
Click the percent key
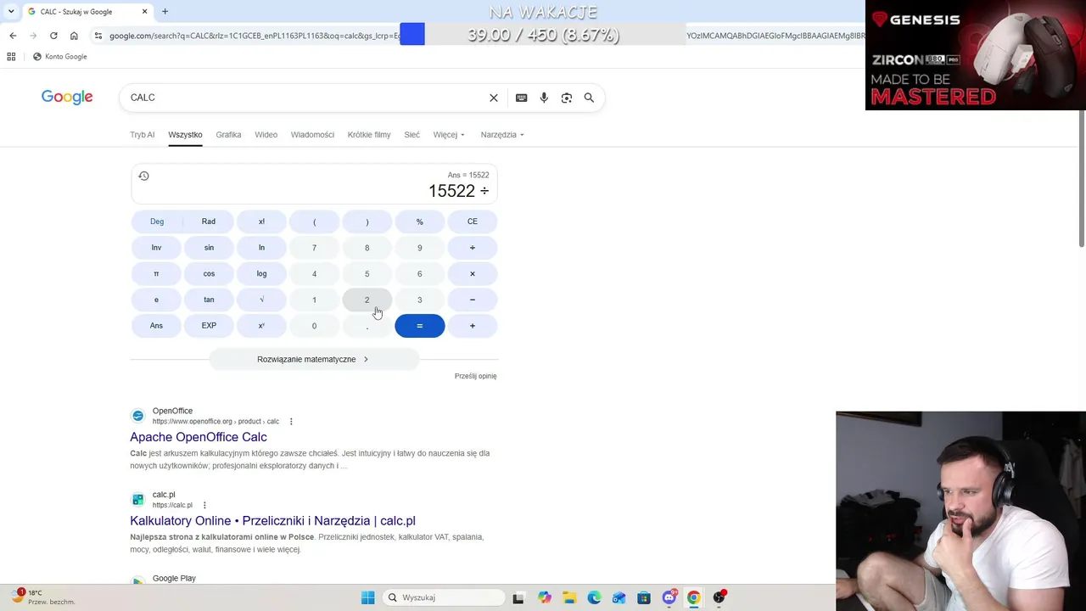[x=419, y=221]
